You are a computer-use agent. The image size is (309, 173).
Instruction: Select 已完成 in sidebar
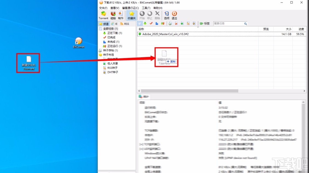[x=111, y=38]
